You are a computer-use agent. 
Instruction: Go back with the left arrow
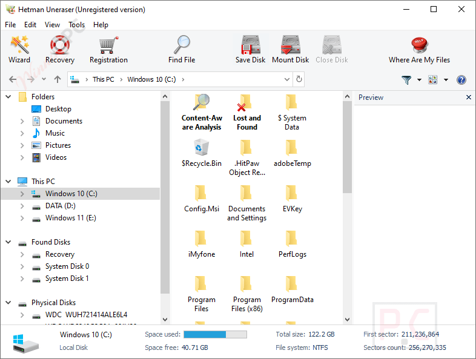13,79
